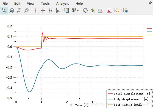Click the pin icon in the top-right corner
This screenshot has height=109, width=153.
150,3
